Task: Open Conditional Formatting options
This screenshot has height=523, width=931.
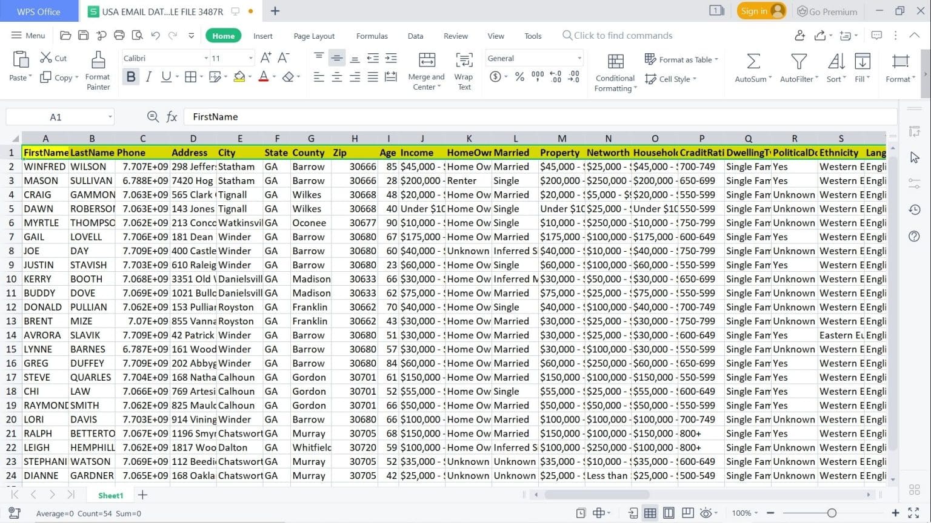Action: (x=615, y=73)
